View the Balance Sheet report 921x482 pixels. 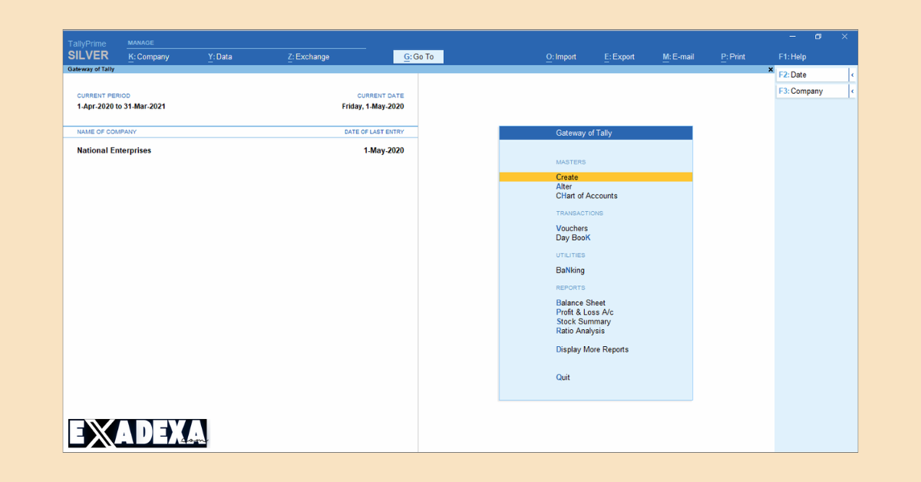pyautogui.click(x=580, y=302)
